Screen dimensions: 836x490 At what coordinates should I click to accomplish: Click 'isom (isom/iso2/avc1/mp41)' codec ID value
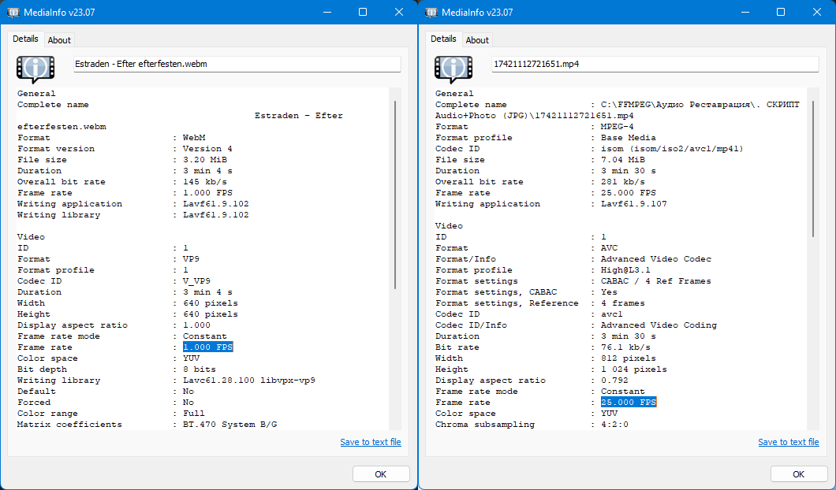click(x=672, y=149)
